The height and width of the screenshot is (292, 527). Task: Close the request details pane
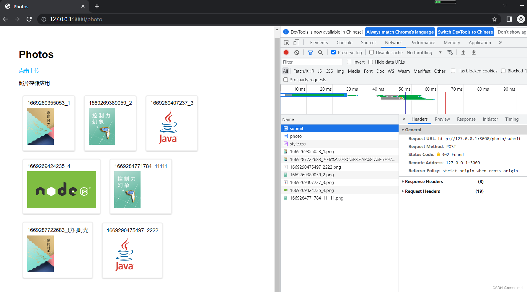click(x=404, y=119)
